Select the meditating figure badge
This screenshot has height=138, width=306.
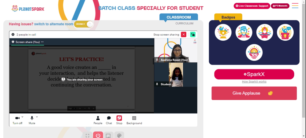pyautogui.click(x=265, y=32)
